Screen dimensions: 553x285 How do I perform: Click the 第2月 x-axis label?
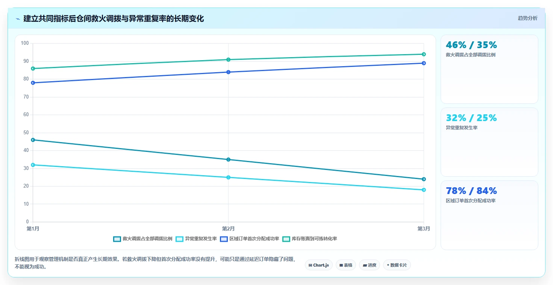pyautogui.click(x=228, y=229)
